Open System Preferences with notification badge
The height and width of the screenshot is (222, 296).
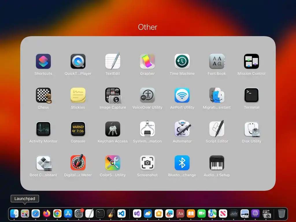[x=79, y=214]
